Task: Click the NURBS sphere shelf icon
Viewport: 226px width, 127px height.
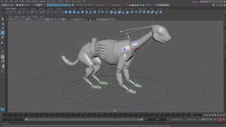Action: [x=66, y=12]
